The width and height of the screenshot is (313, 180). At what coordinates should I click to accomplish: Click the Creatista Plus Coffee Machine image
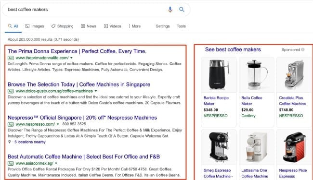pos(294,75)
